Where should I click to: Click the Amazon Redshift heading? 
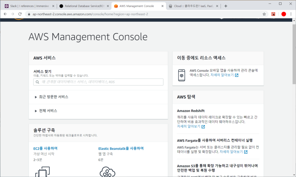(x=191, y=111)
